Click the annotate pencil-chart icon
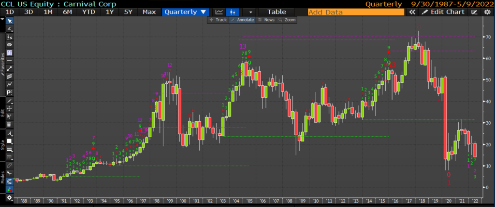This screenshot has height=207, width=495. [x=474, y=12]
